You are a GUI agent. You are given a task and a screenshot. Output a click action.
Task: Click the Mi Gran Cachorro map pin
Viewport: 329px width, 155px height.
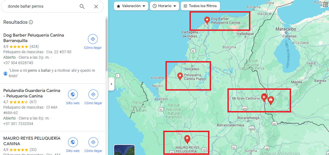click(264, 97)
